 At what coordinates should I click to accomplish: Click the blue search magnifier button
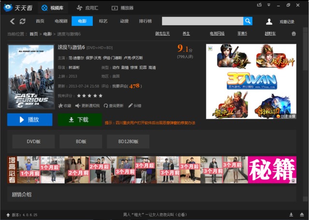click(248, 21)
